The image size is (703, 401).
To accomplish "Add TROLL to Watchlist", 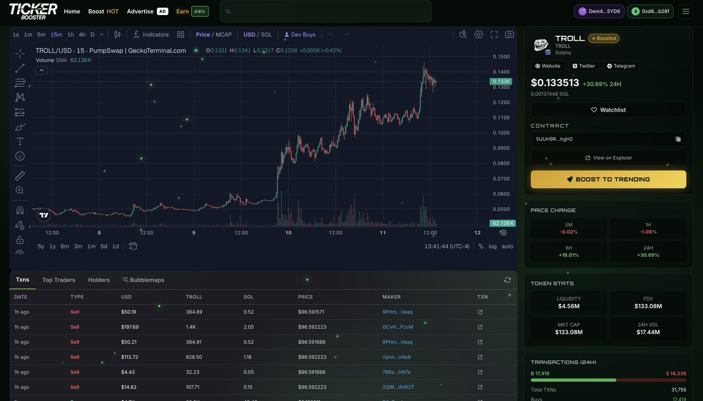I will 608,110.
